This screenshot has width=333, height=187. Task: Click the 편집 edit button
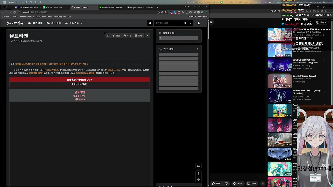116,36
